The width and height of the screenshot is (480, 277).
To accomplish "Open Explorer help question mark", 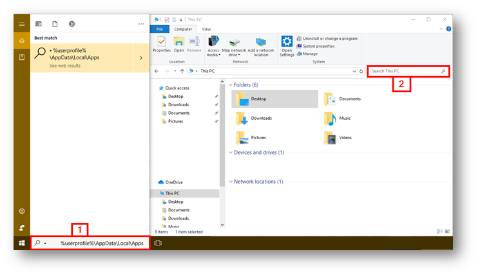I will tap(448, 29).
